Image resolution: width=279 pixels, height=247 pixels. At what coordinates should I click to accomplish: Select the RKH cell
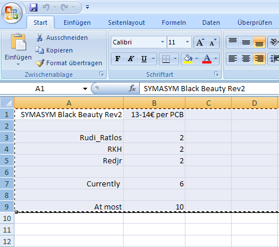69,149
